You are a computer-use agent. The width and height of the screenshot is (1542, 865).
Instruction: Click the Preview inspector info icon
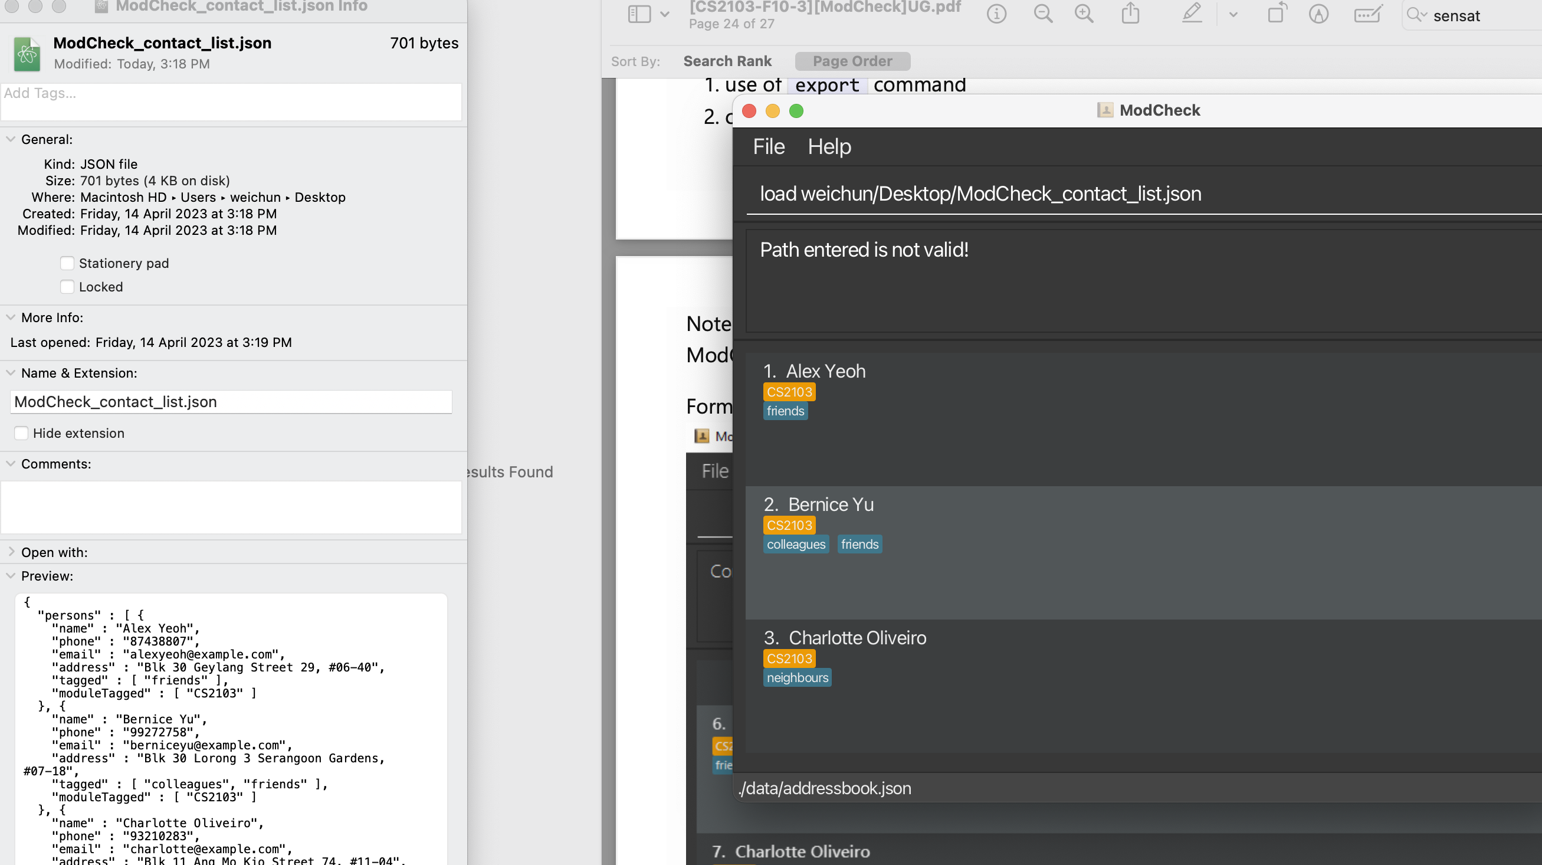point(996,14)
